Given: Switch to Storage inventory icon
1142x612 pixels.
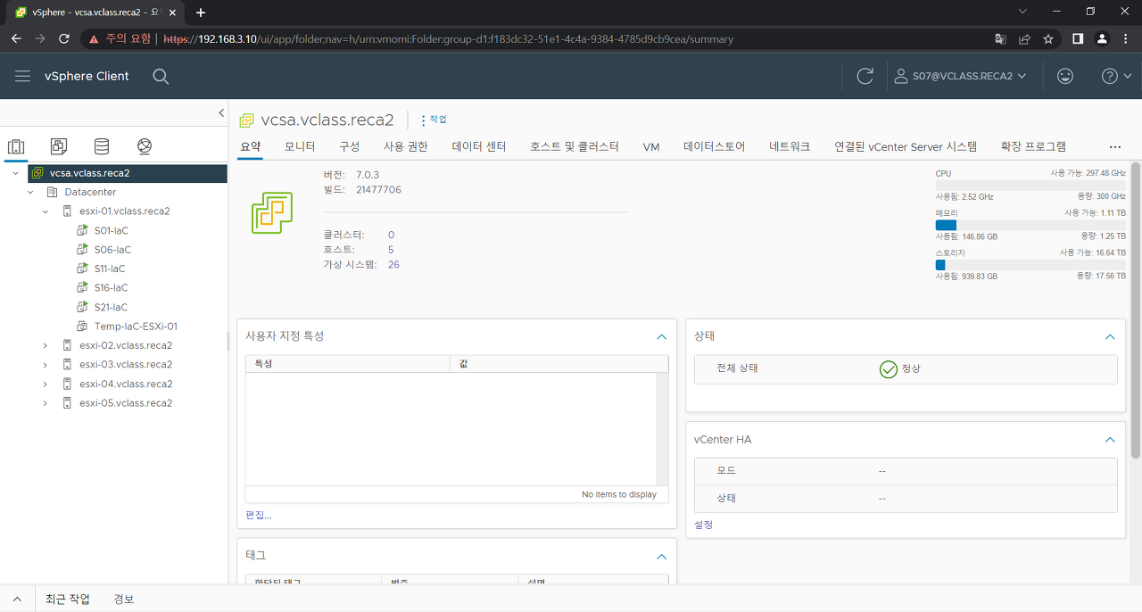Looking at the screenshot, I should [102, 146].
